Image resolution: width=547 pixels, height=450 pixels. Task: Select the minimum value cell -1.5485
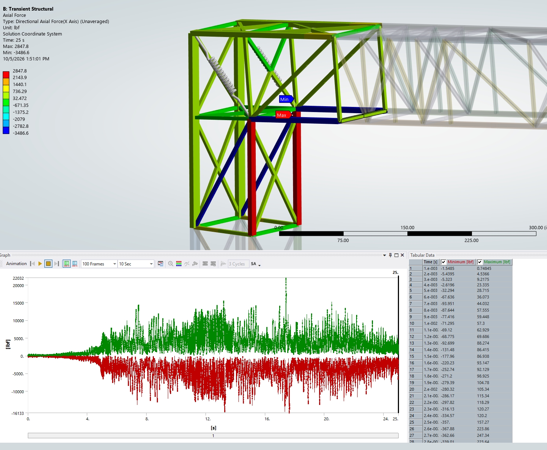tap(458, 268)
